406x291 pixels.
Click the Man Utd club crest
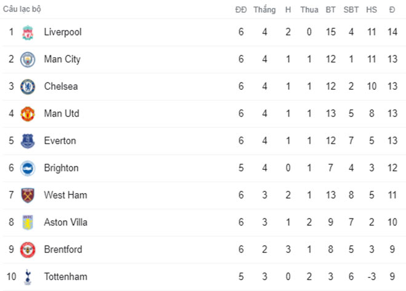(x=28, y=114)
